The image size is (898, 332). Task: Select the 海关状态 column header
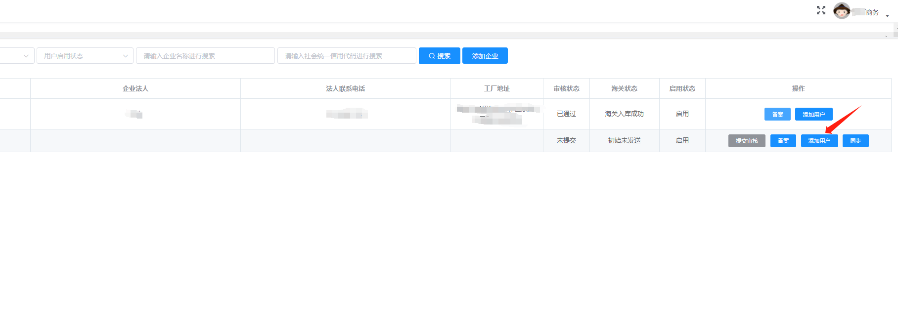pyautogui.click(x=624, y=88)
